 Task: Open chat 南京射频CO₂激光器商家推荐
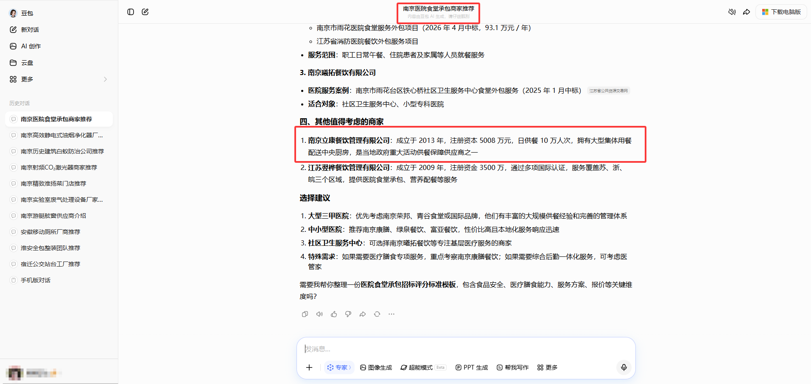(59, 167)
